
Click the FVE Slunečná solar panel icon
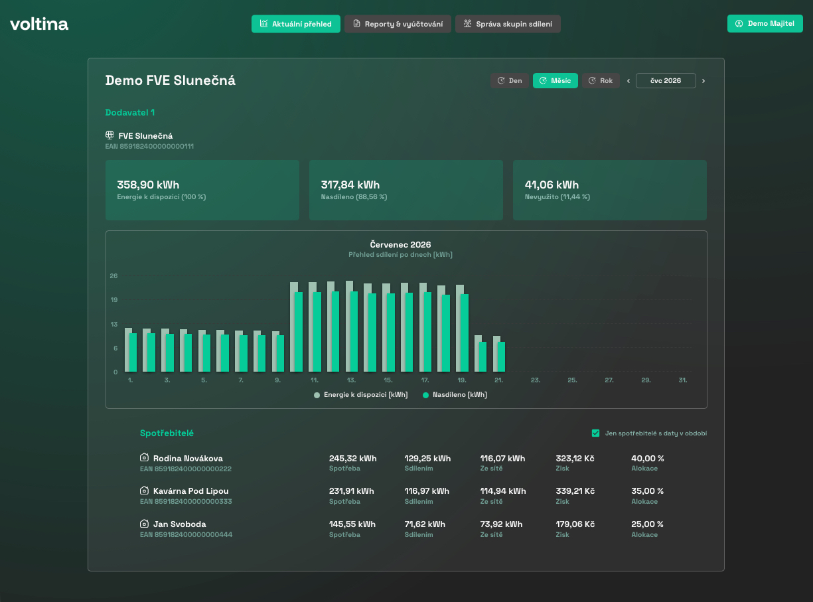click(110, 135)
